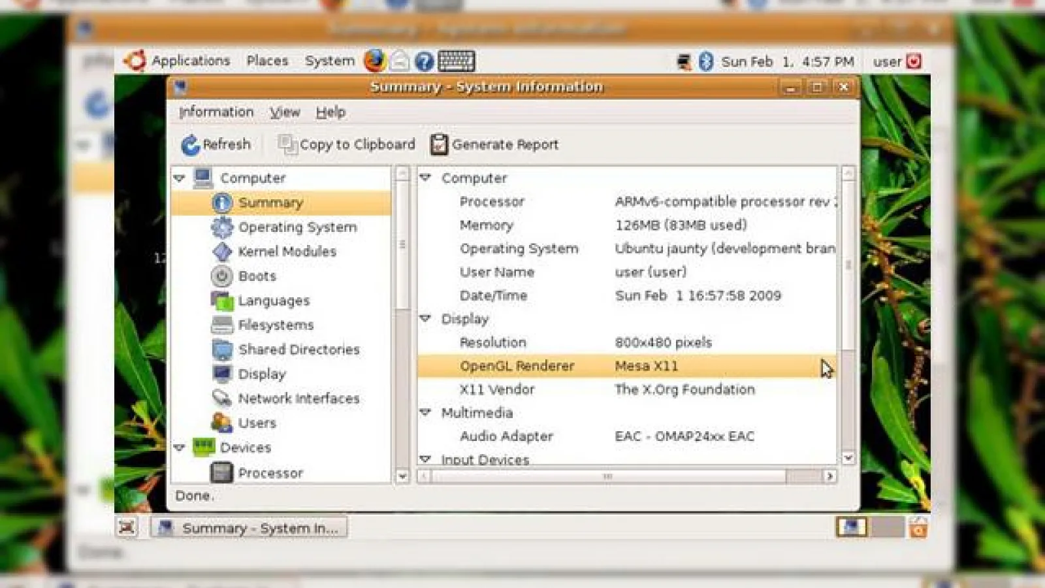Open Operating System gear icon entry
The width and height of the screenshot is (1045, 588).
pyautogui.click(x=222, y=227)
